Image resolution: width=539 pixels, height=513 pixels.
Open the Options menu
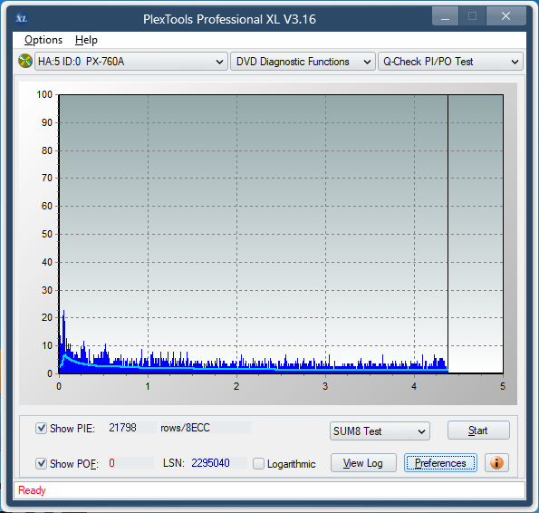pos(43,40)
